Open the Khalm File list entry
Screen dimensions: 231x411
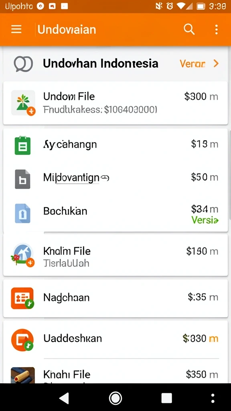pyautogui.click(x=115, y=255)
